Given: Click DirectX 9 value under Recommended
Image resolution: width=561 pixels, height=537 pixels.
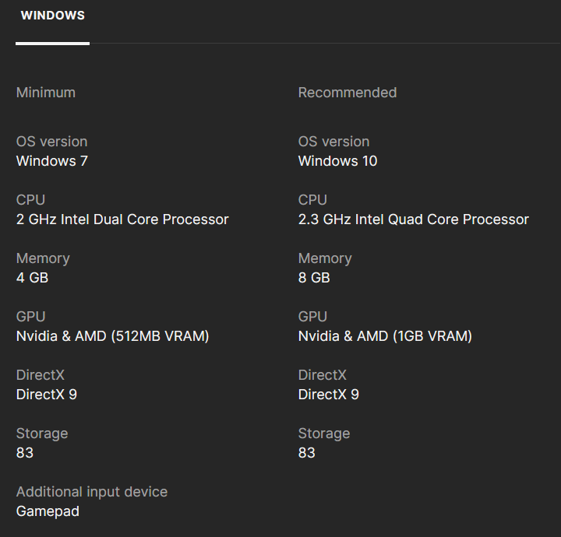Looking at the screenshot, I should pyautogui.click(x=329, y=395).
